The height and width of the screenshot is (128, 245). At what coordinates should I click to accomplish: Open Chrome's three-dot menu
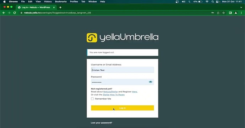[241, 13]
